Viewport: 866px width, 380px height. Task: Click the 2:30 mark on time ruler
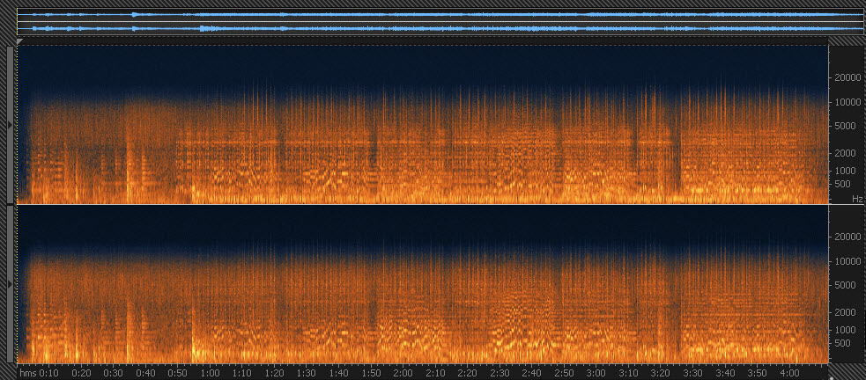click(x=500, y=373)
